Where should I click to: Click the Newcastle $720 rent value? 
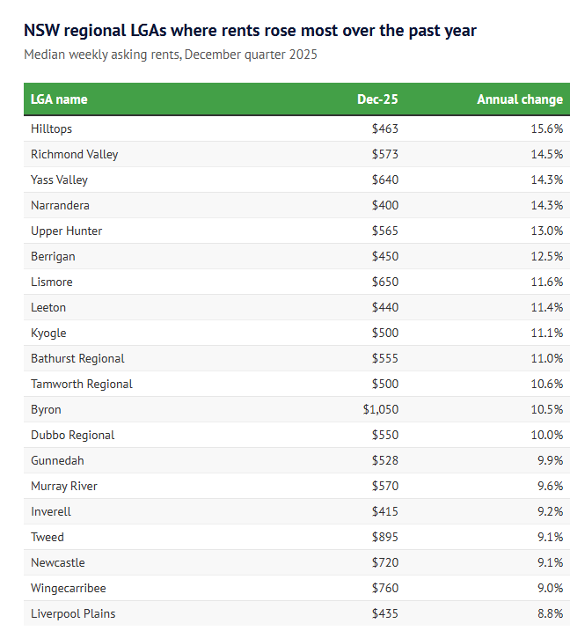(x=385, y=562)
